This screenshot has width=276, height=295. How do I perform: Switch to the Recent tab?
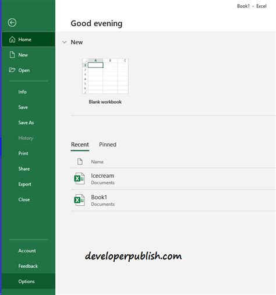click(80, 145)
